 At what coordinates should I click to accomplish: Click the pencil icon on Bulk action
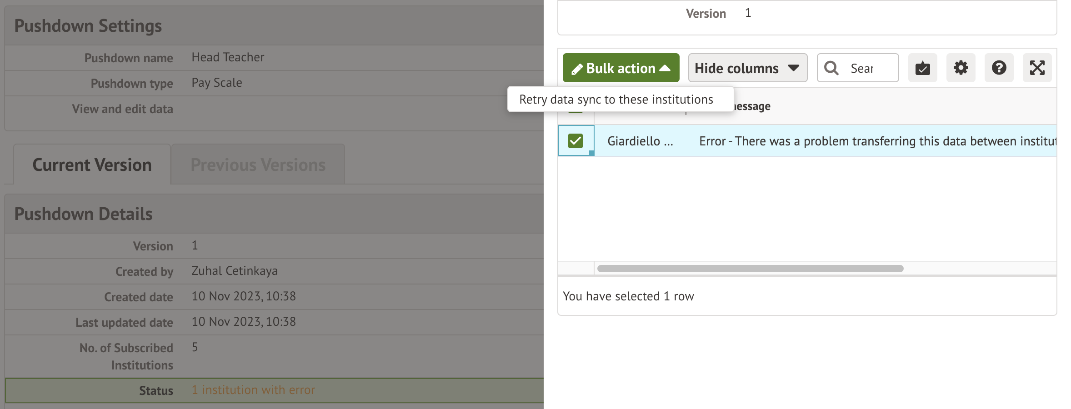point(577,69)
